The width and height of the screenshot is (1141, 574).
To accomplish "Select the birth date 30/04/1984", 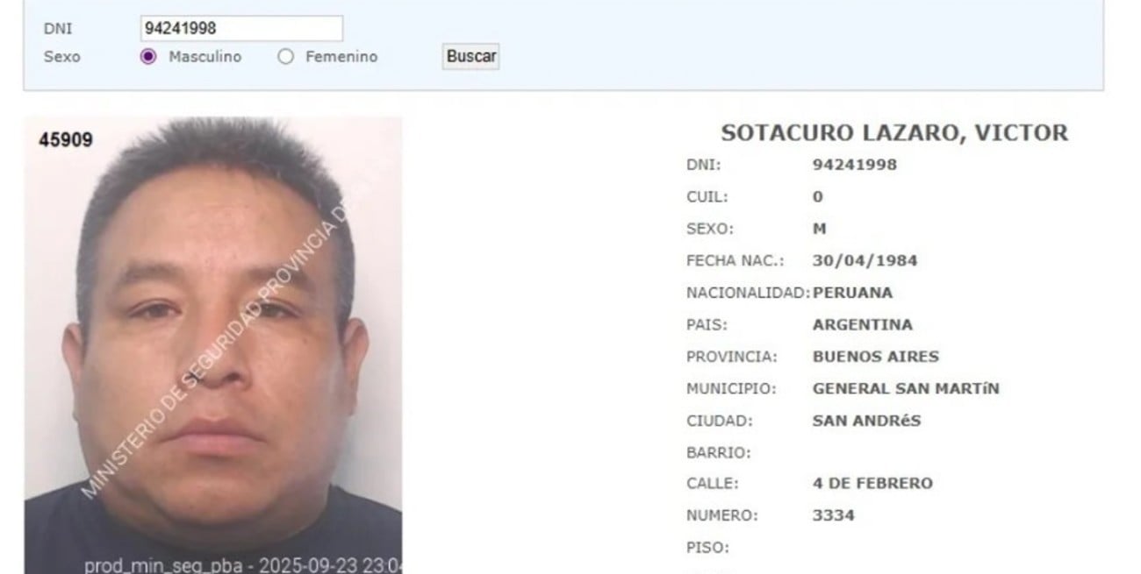I will pos(865,261).
